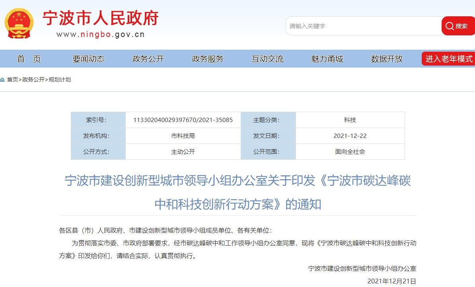Click the 主题分类 label cell
The width and height of the screenshot is (475, 287).
pyautogui.click(x=269, y=120)
